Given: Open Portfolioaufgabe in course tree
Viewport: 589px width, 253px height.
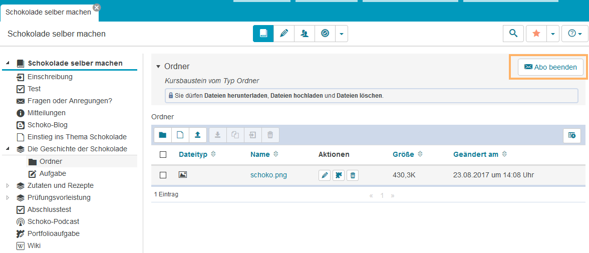Looking at the screenshot, I should tap(53, 234).
